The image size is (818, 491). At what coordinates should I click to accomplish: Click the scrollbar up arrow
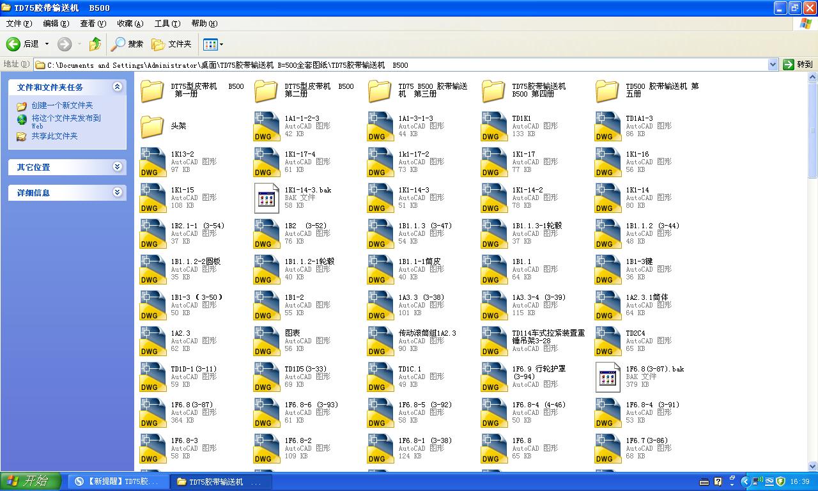812,77
